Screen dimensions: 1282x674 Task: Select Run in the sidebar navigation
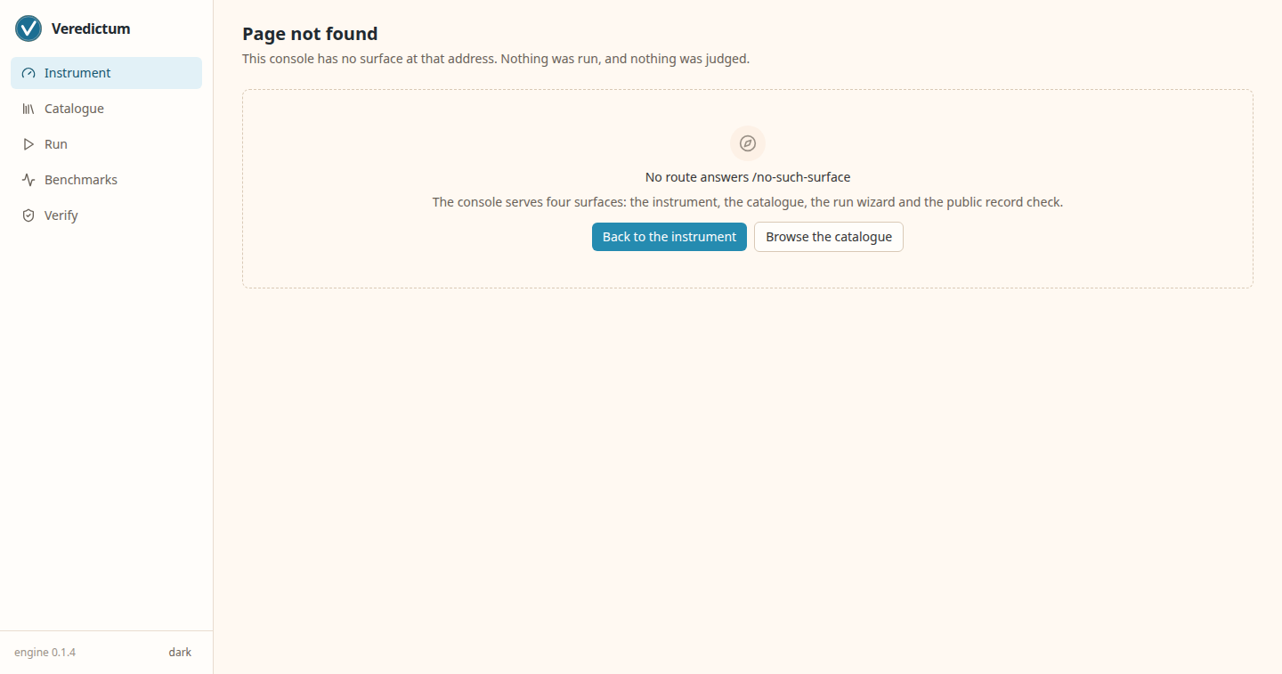click(107, 144)
